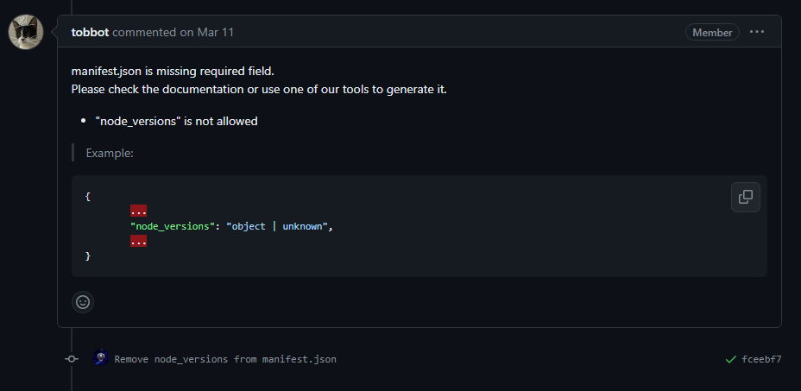The height and width of the screenshot is (391, 801).
Task: Click the "on Mar 11" comment timestamp
Action: click(x=206, y=32)
